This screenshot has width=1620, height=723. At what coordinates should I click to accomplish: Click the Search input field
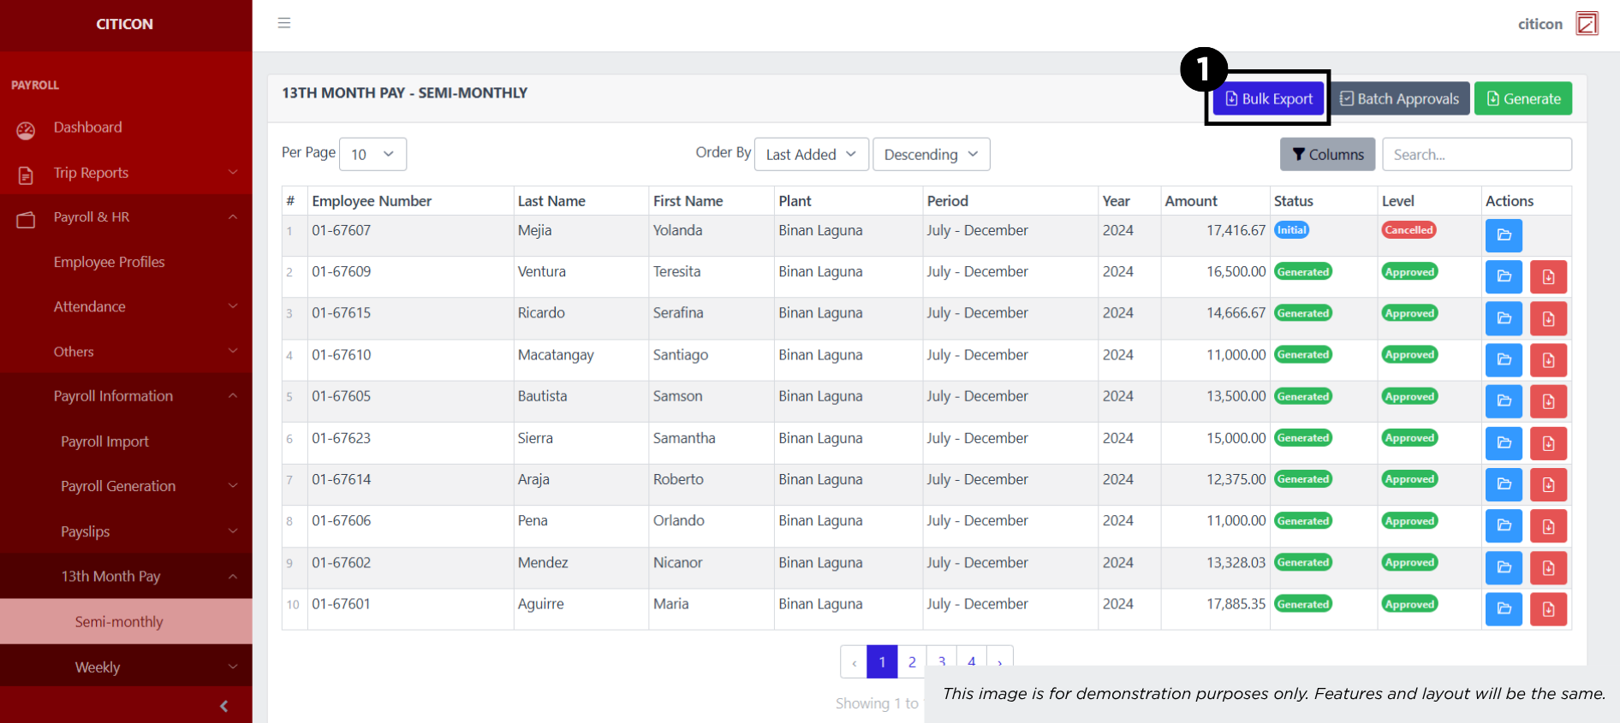(x=1476, y=154)
